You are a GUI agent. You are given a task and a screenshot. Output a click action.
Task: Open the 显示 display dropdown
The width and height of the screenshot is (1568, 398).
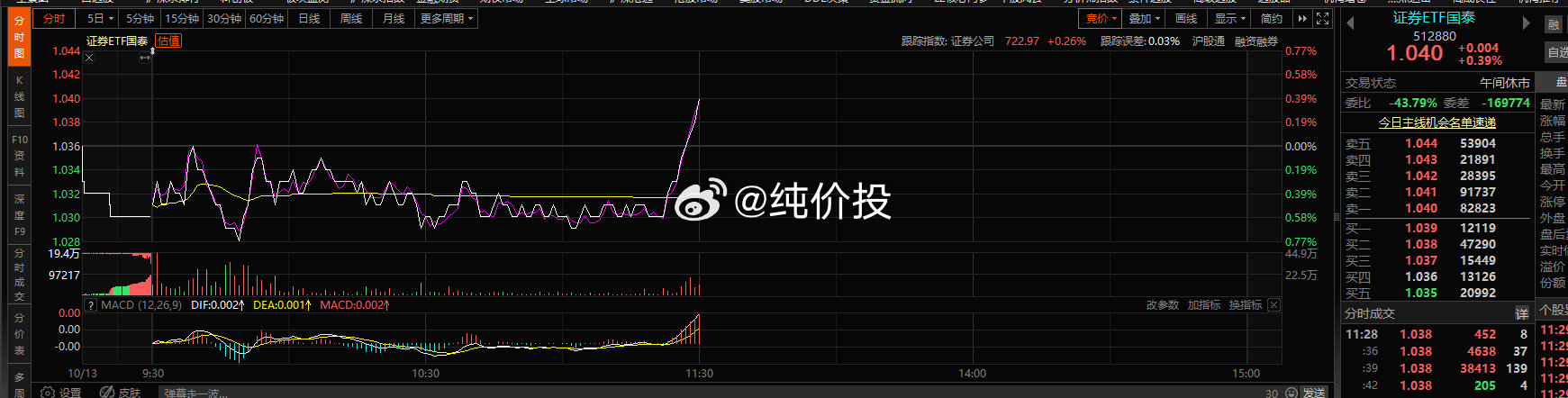(x=1229, y=18)
